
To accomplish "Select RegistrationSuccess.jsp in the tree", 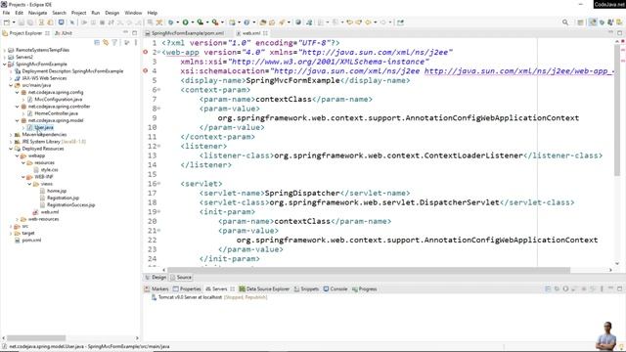I will pyautogui.click(x=70, y=205).
